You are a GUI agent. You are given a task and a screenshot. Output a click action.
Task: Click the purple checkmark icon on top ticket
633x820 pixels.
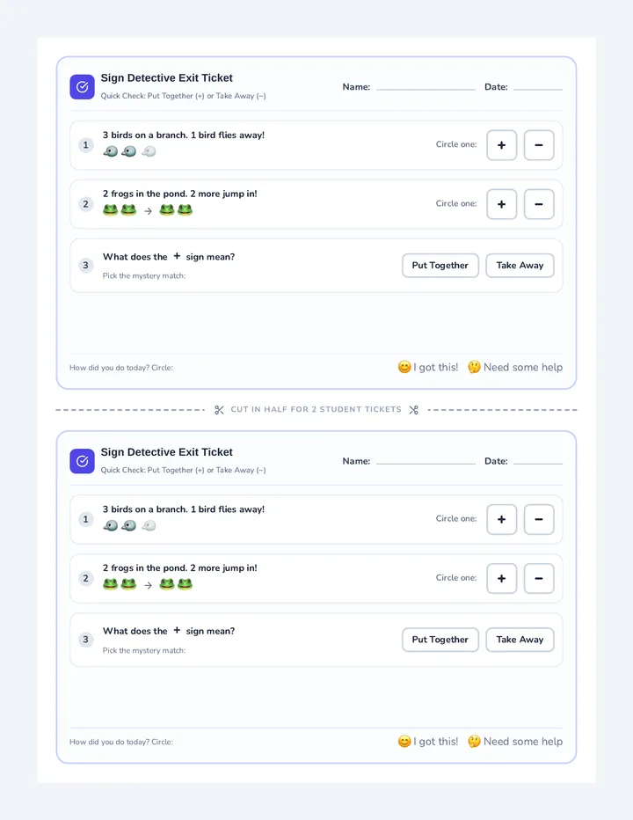(x=82, y=87)
